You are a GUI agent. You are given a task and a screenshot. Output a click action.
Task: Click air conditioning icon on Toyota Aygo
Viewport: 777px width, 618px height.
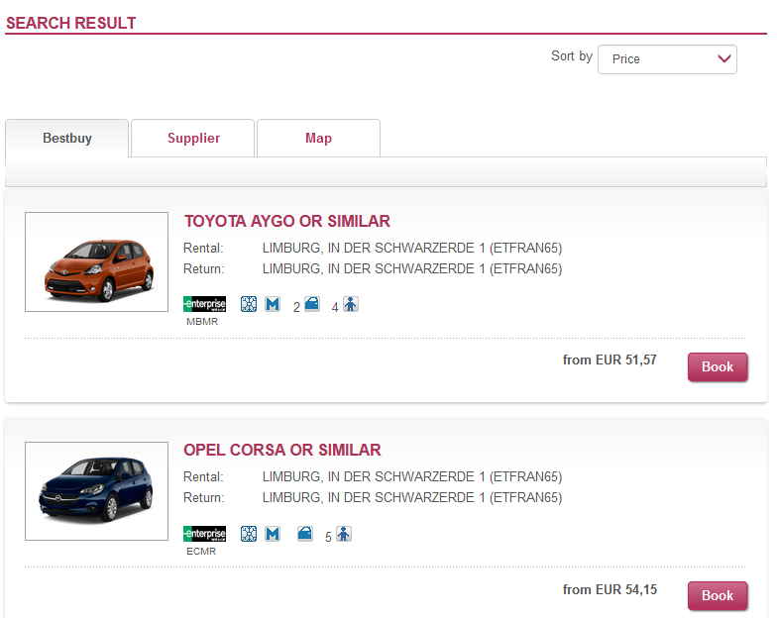coord(249,304)
